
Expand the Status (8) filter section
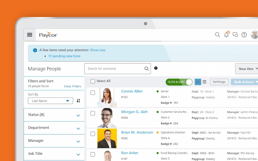[54, 115]
